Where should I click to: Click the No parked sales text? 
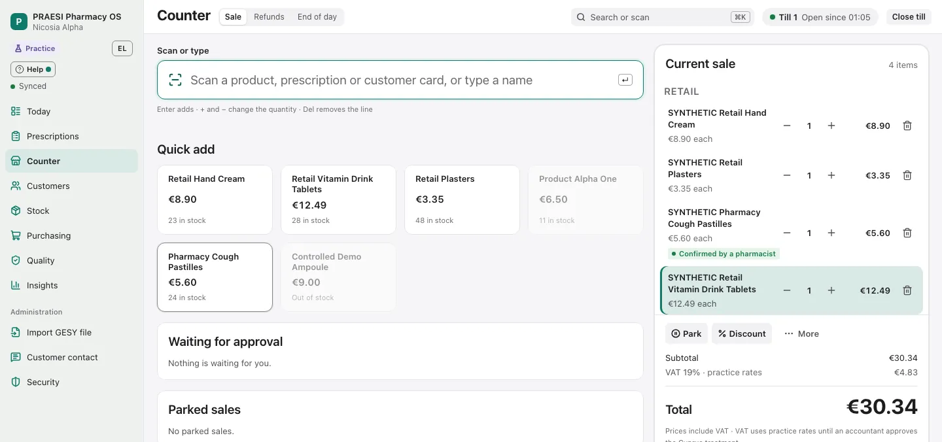tap(201, 431)
